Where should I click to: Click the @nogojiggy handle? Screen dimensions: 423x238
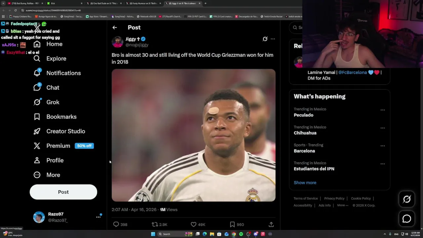tap(137, 45)
